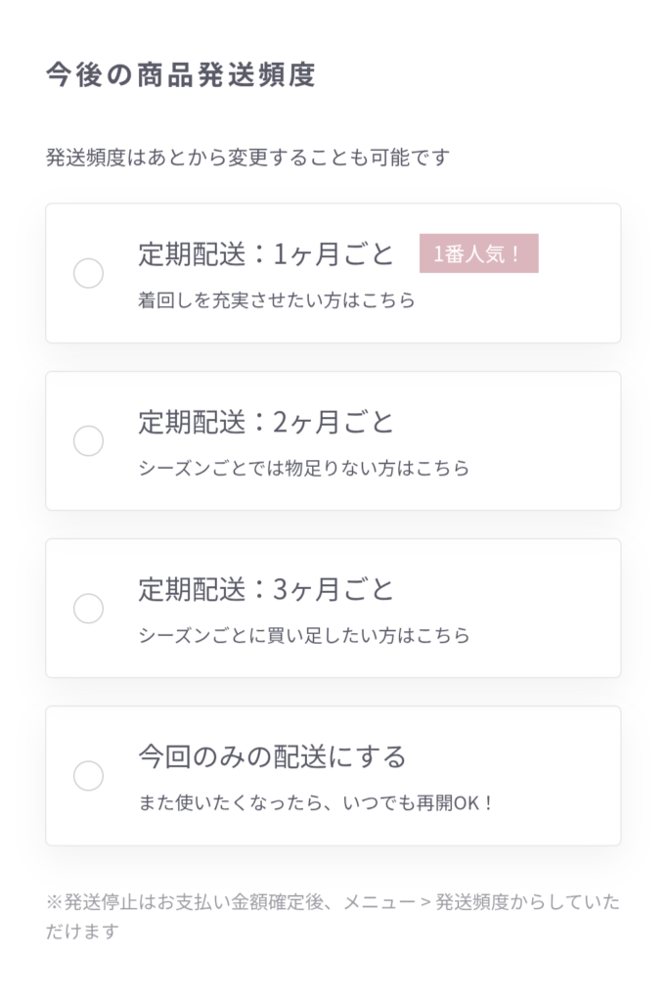Screen dimensions: 668x1002
Task: Select the 定期配送：3ヶ月ごと radio button
Action: pyautogui.click(x=89, y=609)
